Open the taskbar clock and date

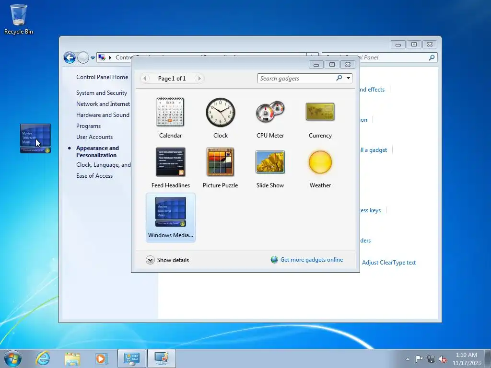[467, 359]
